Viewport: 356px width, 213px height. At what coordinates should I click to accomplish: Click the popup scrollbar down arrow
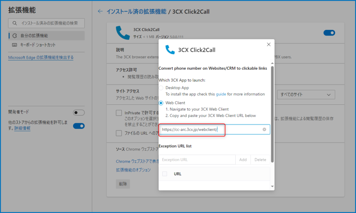click(272, 187)
